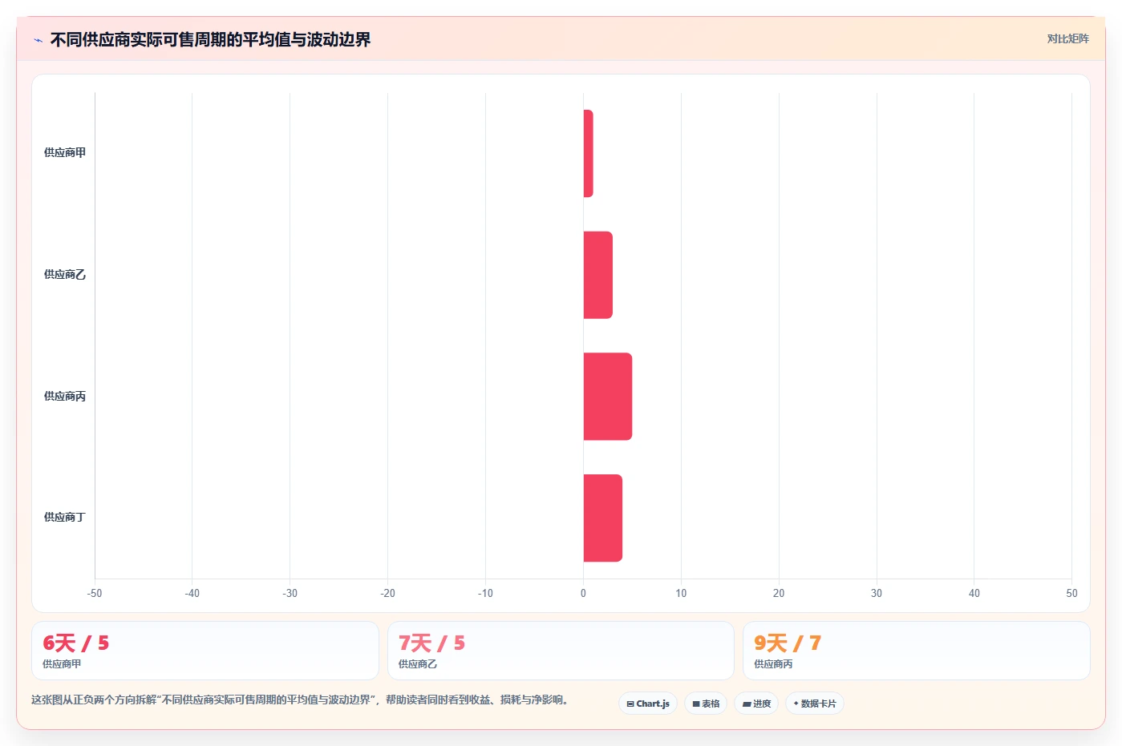1122x746 pixels.
Task: Click the x-axis tick label -30
Action: point(290,594)
